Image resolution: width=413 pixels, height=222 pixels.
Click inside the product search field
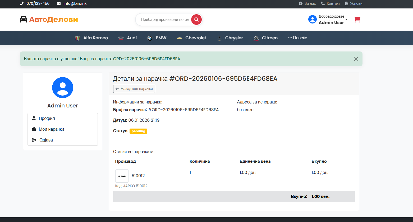164,19
